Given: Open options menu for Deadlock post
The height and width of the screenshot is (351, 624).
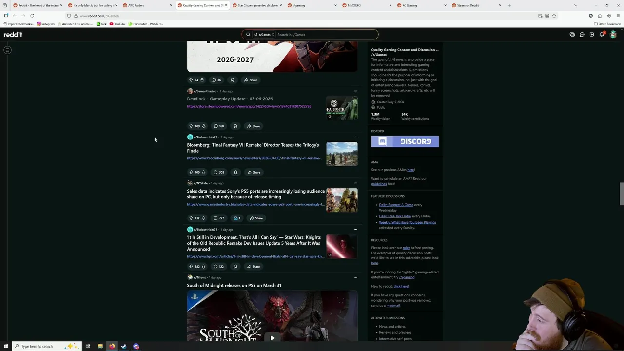Looking at the screenshot, I should (355, 91).
